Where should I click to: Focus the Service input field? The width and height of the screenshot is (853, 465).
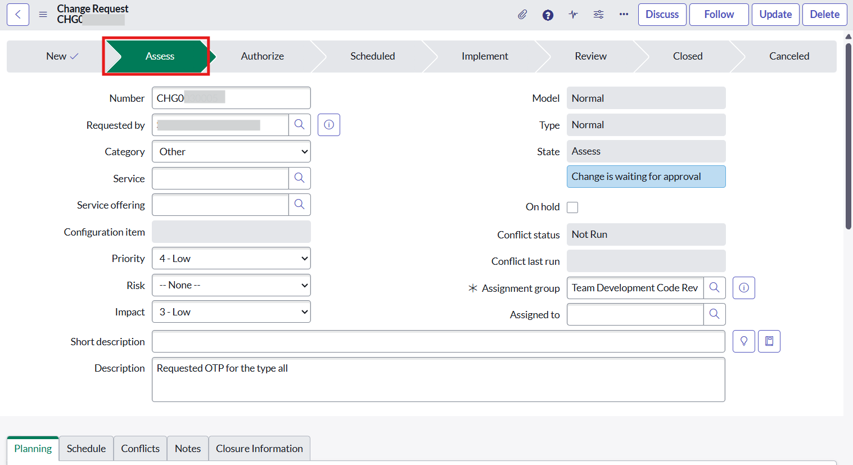coord(220,178)
